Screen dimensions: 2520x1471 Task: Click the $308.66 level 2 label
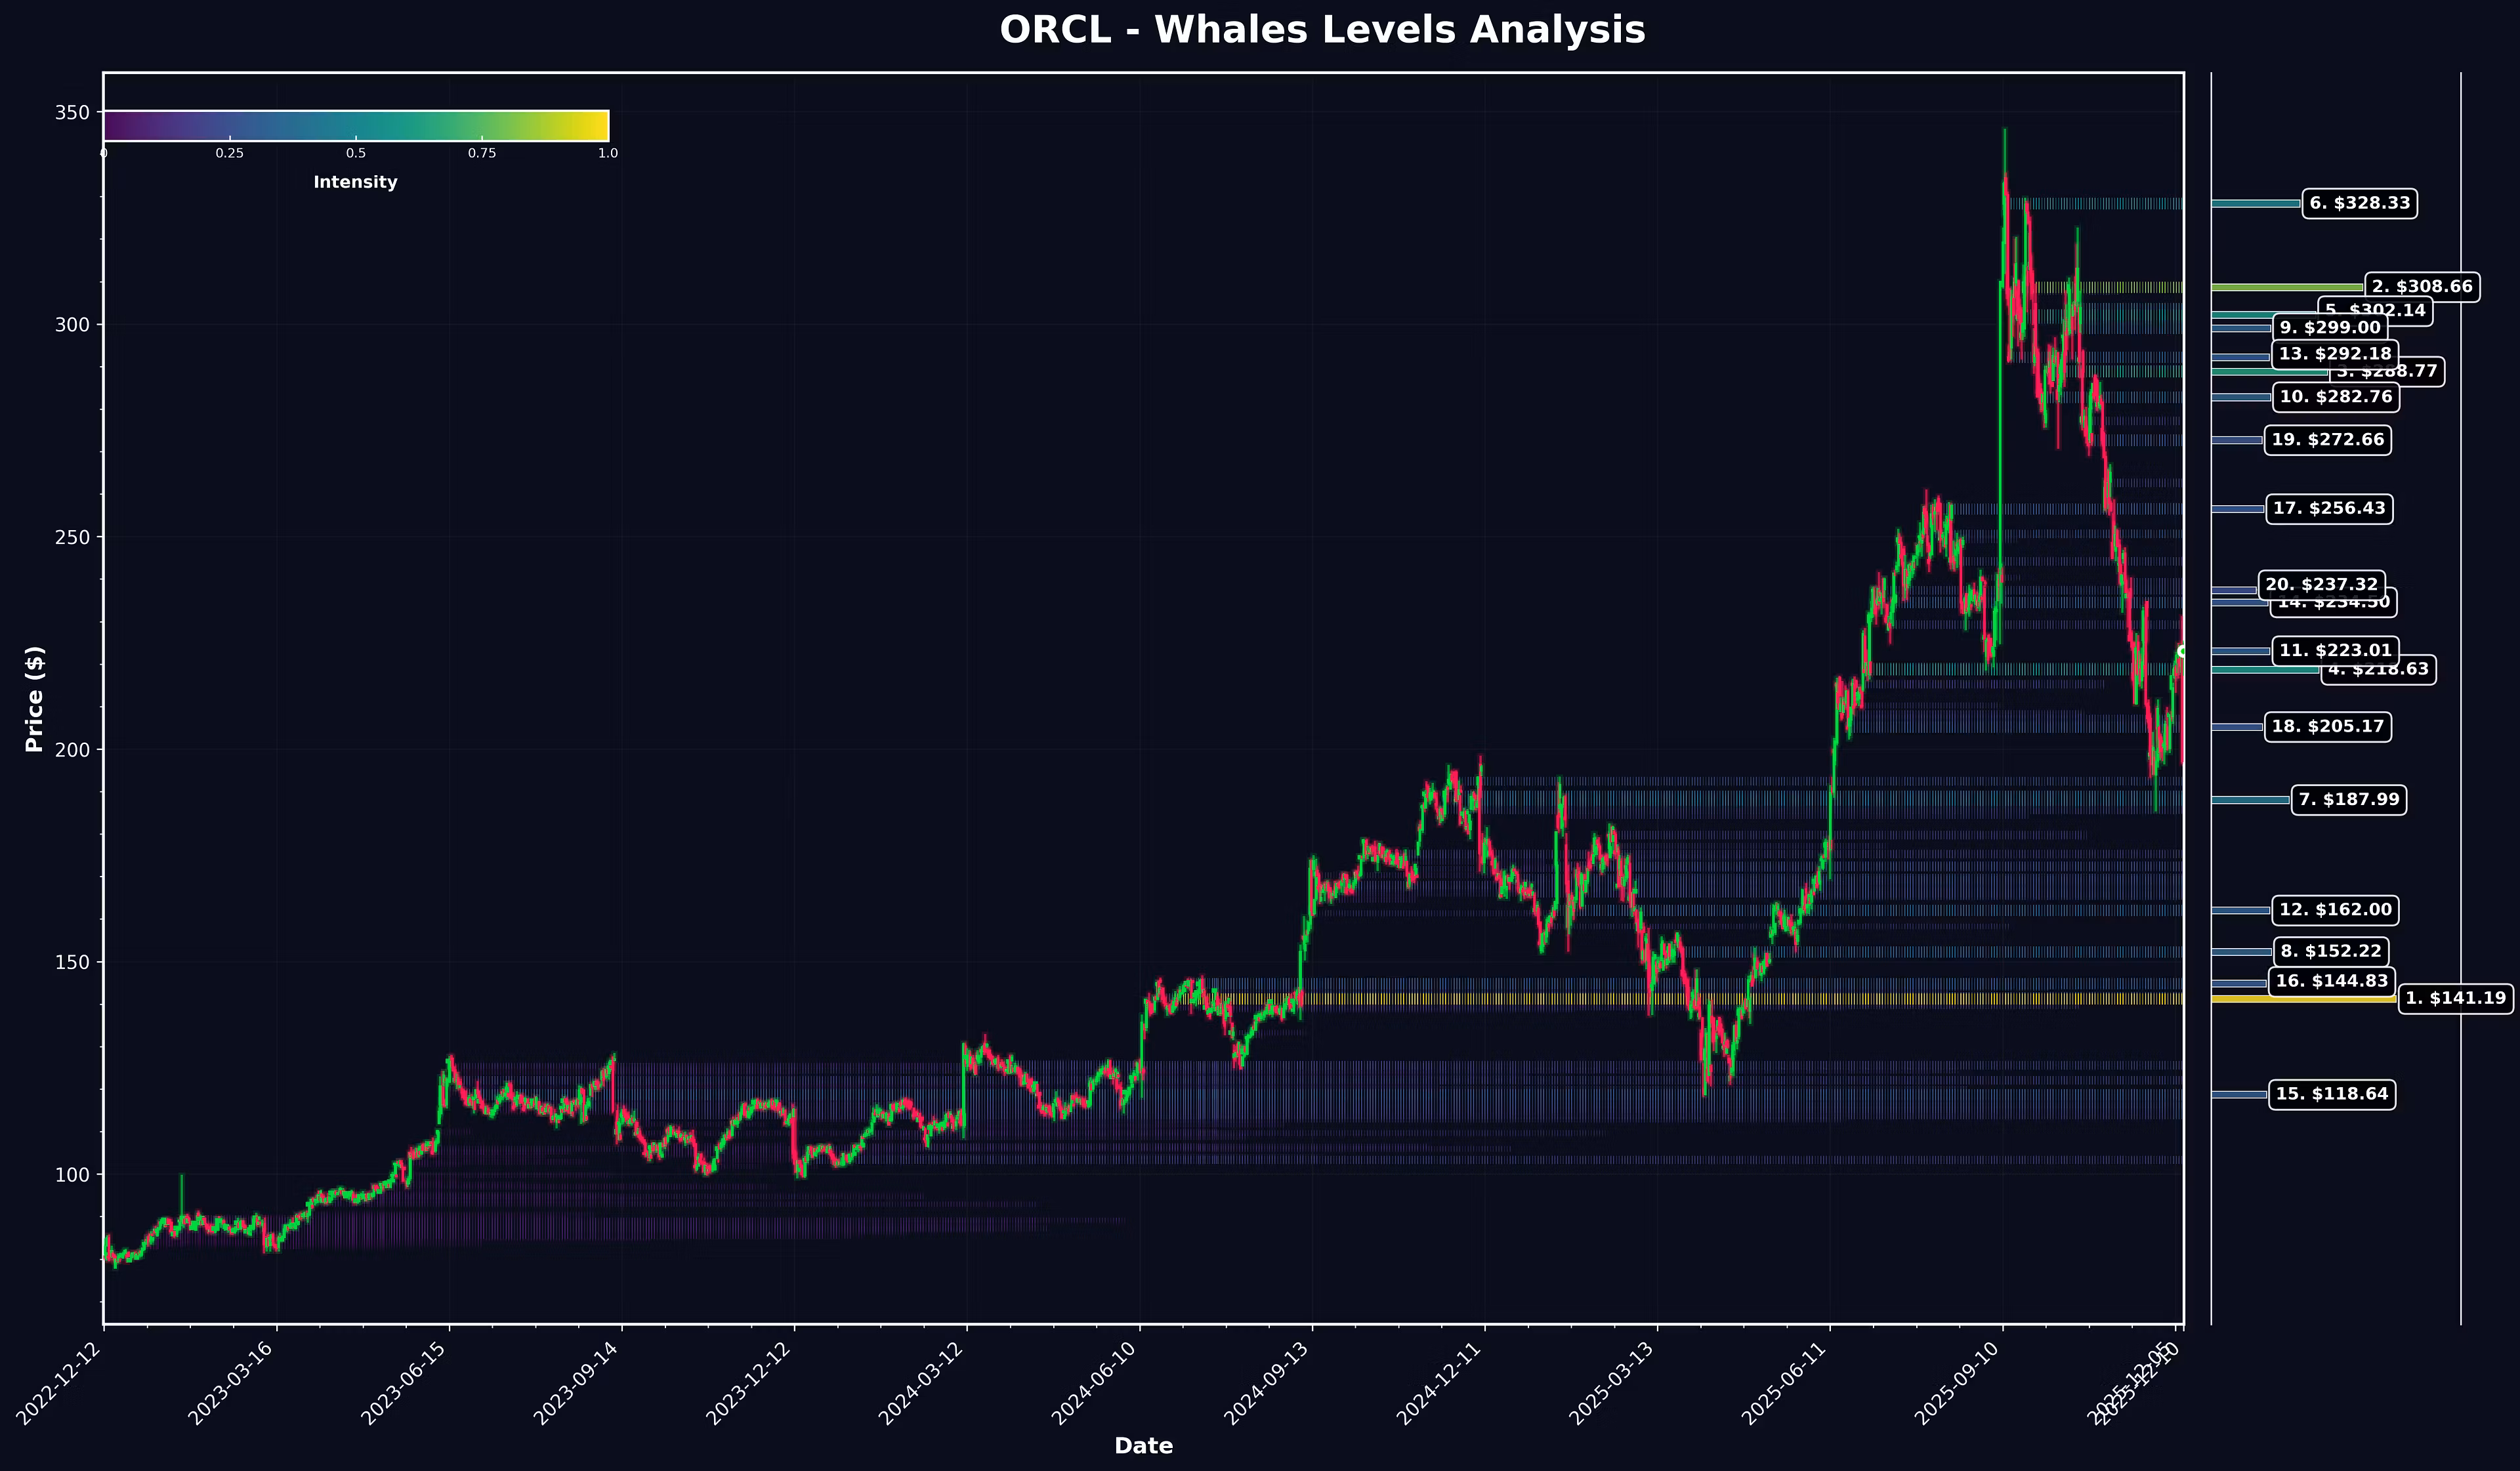click(x=2421, y=287)
